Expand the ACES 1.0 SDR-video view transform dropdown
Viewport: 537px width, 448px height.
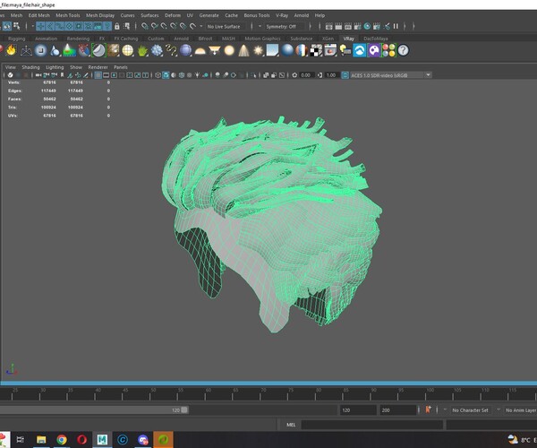click(x=428, y=75)
